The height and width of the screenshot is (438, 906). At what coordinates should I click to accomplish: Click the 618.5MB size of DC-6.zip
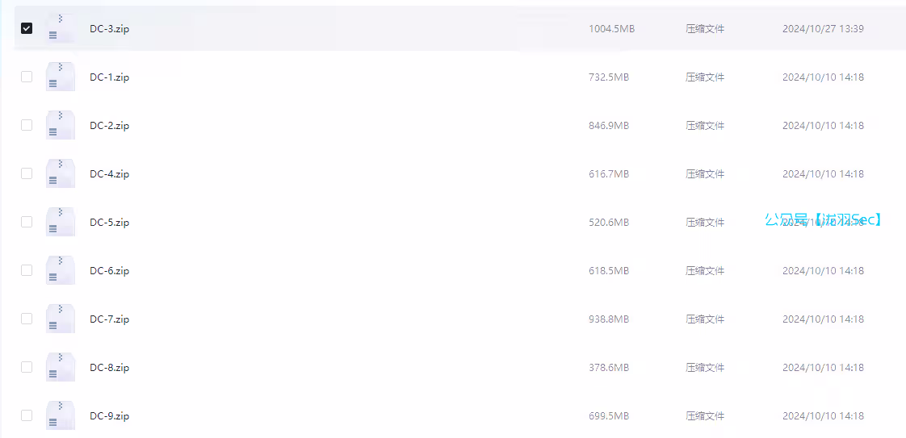(x=609, y=271)
